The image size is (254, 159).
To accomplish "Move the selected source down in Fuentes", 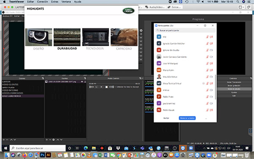I will click(x=61, y=139).
